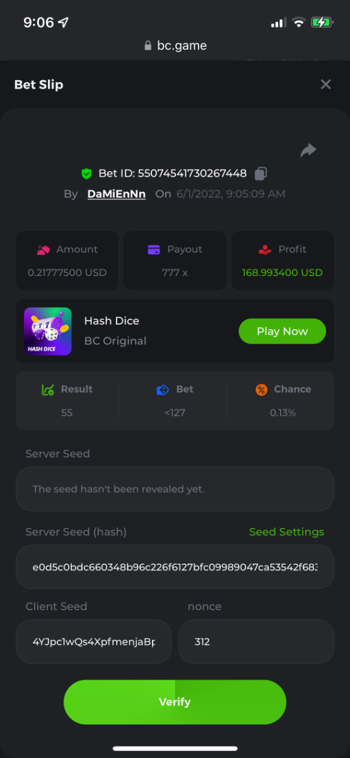Tap the blue Bet tag icon

coord(163,390)
